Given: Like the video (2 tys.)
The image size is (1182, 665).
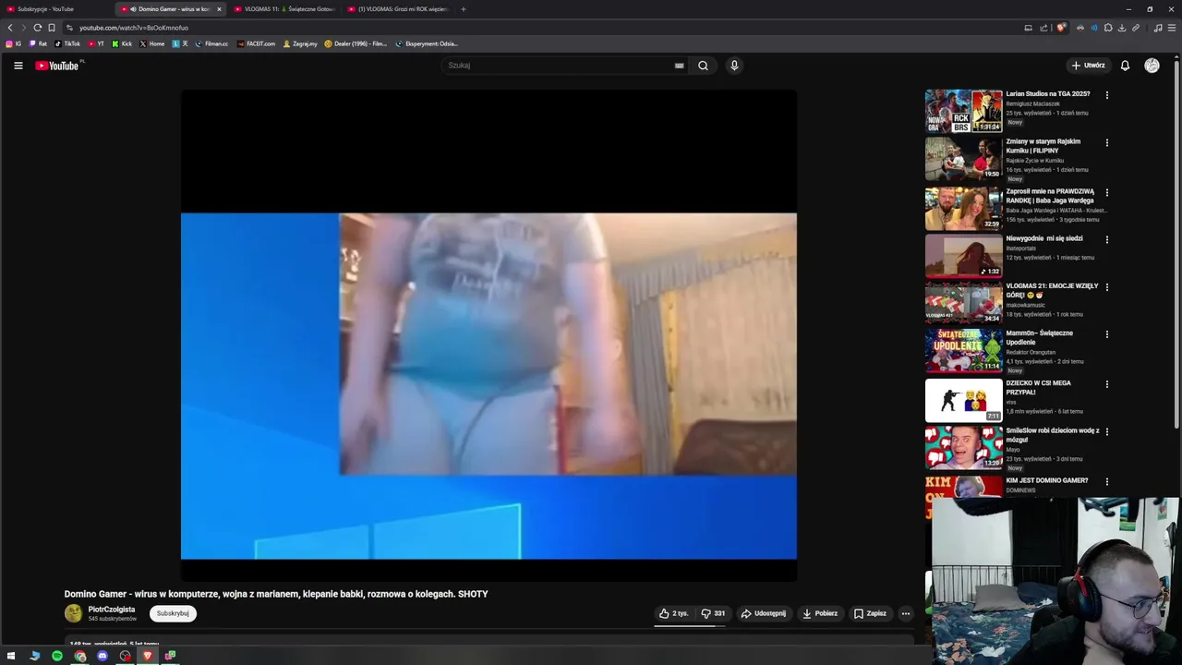Looking at the screenshot, I should click(673, 613).
